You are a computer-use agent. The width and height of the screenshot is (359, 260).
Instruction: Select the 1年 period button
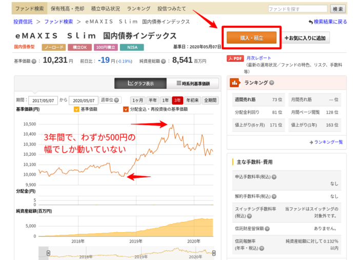165,100
